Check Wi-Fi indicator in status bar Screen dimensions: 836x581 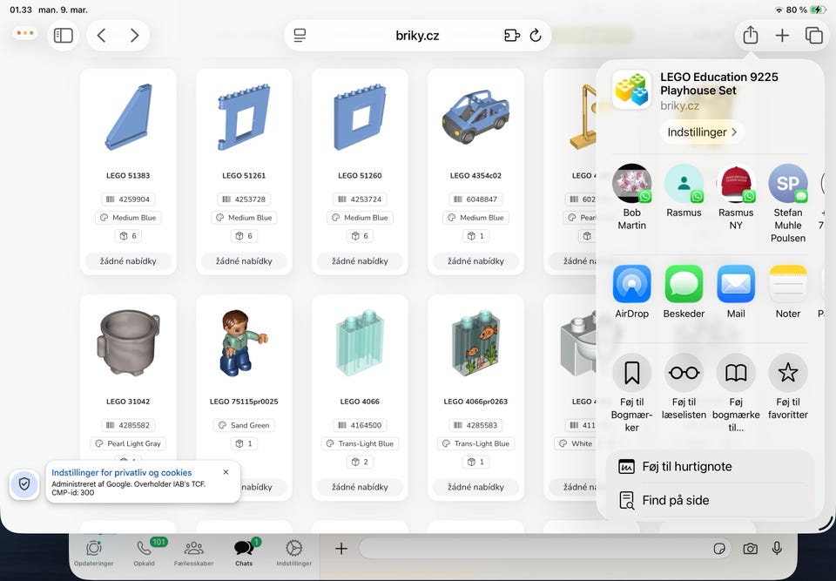pos(779,10)
